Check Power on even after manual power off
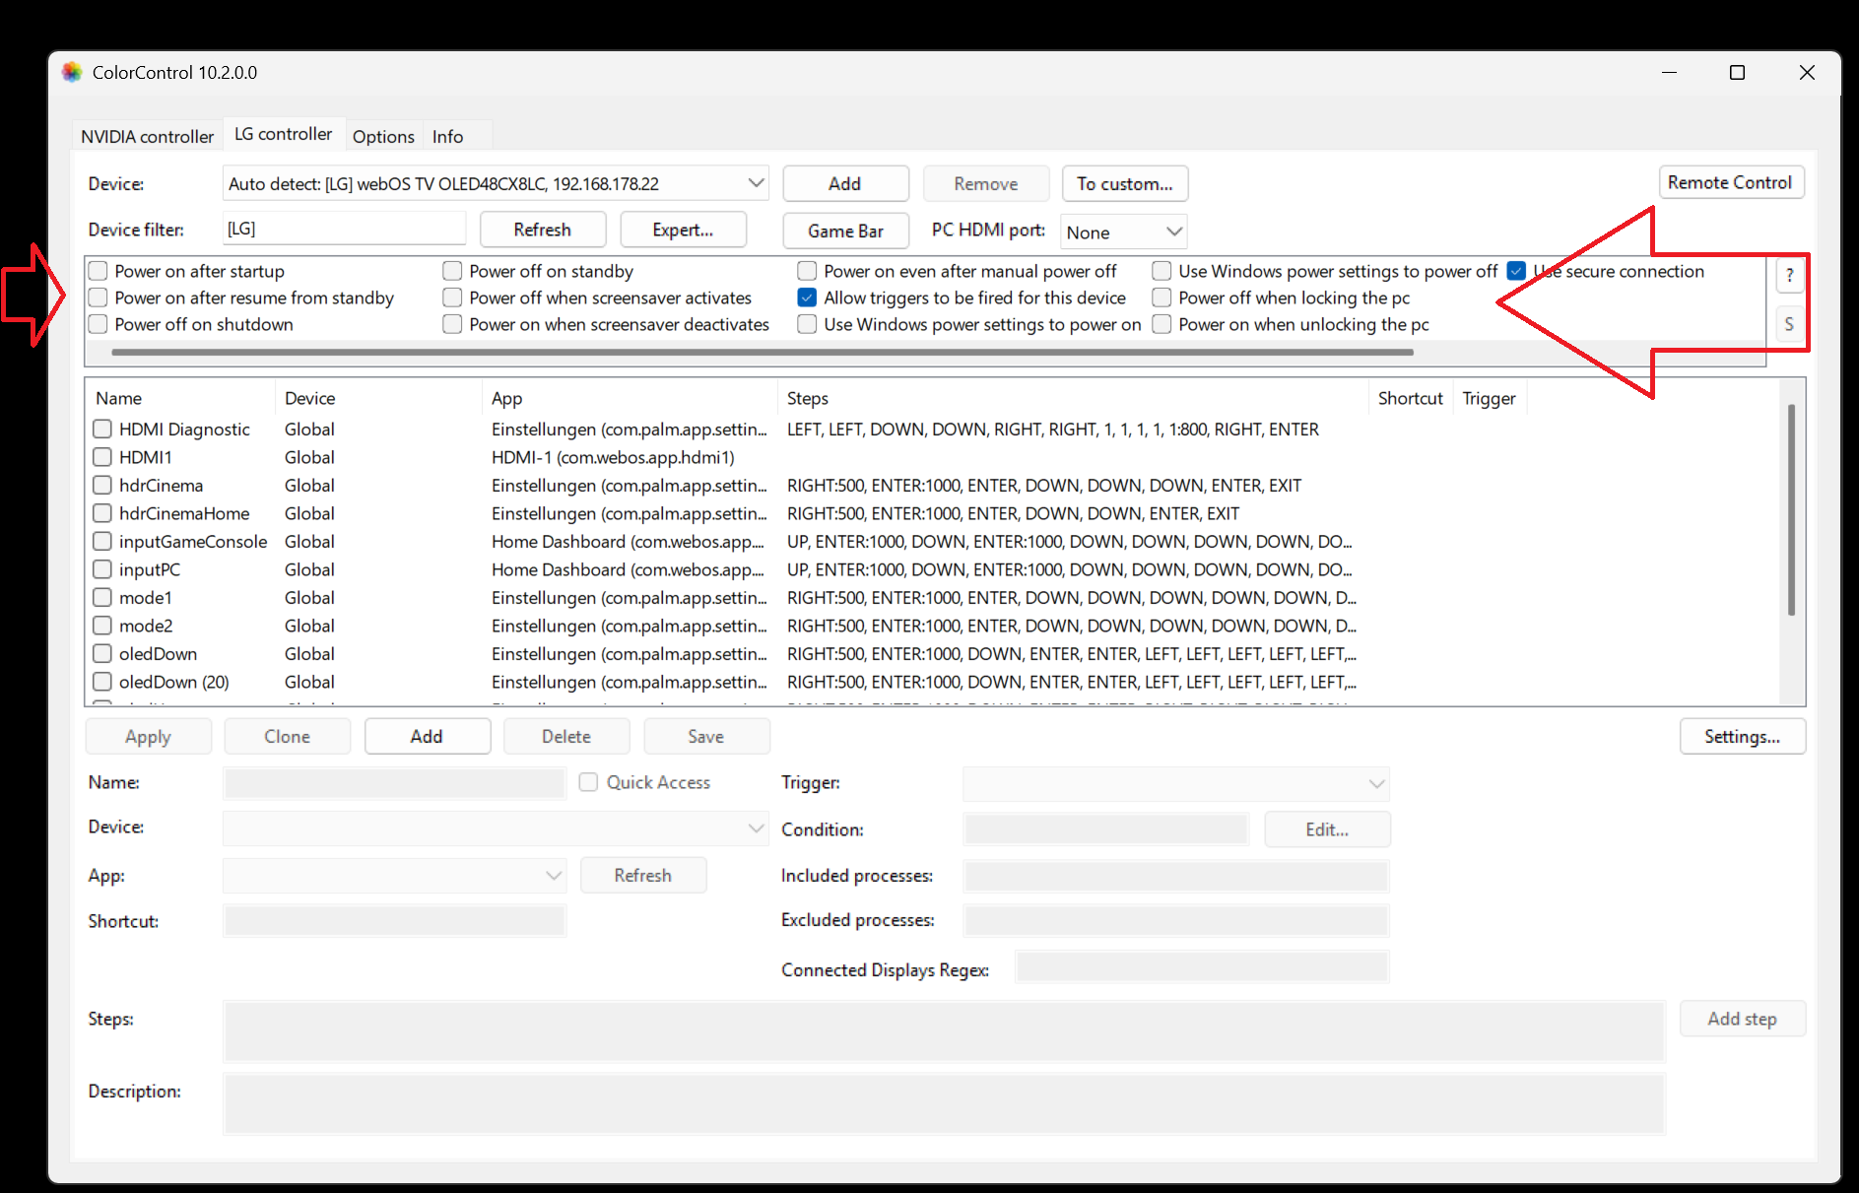 pos(807,271)
